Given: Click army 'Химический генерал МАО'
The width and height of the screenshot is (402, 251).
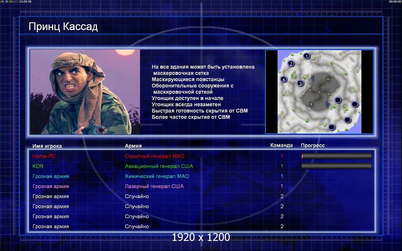Looking at the screenshot, I should [157, 176].
